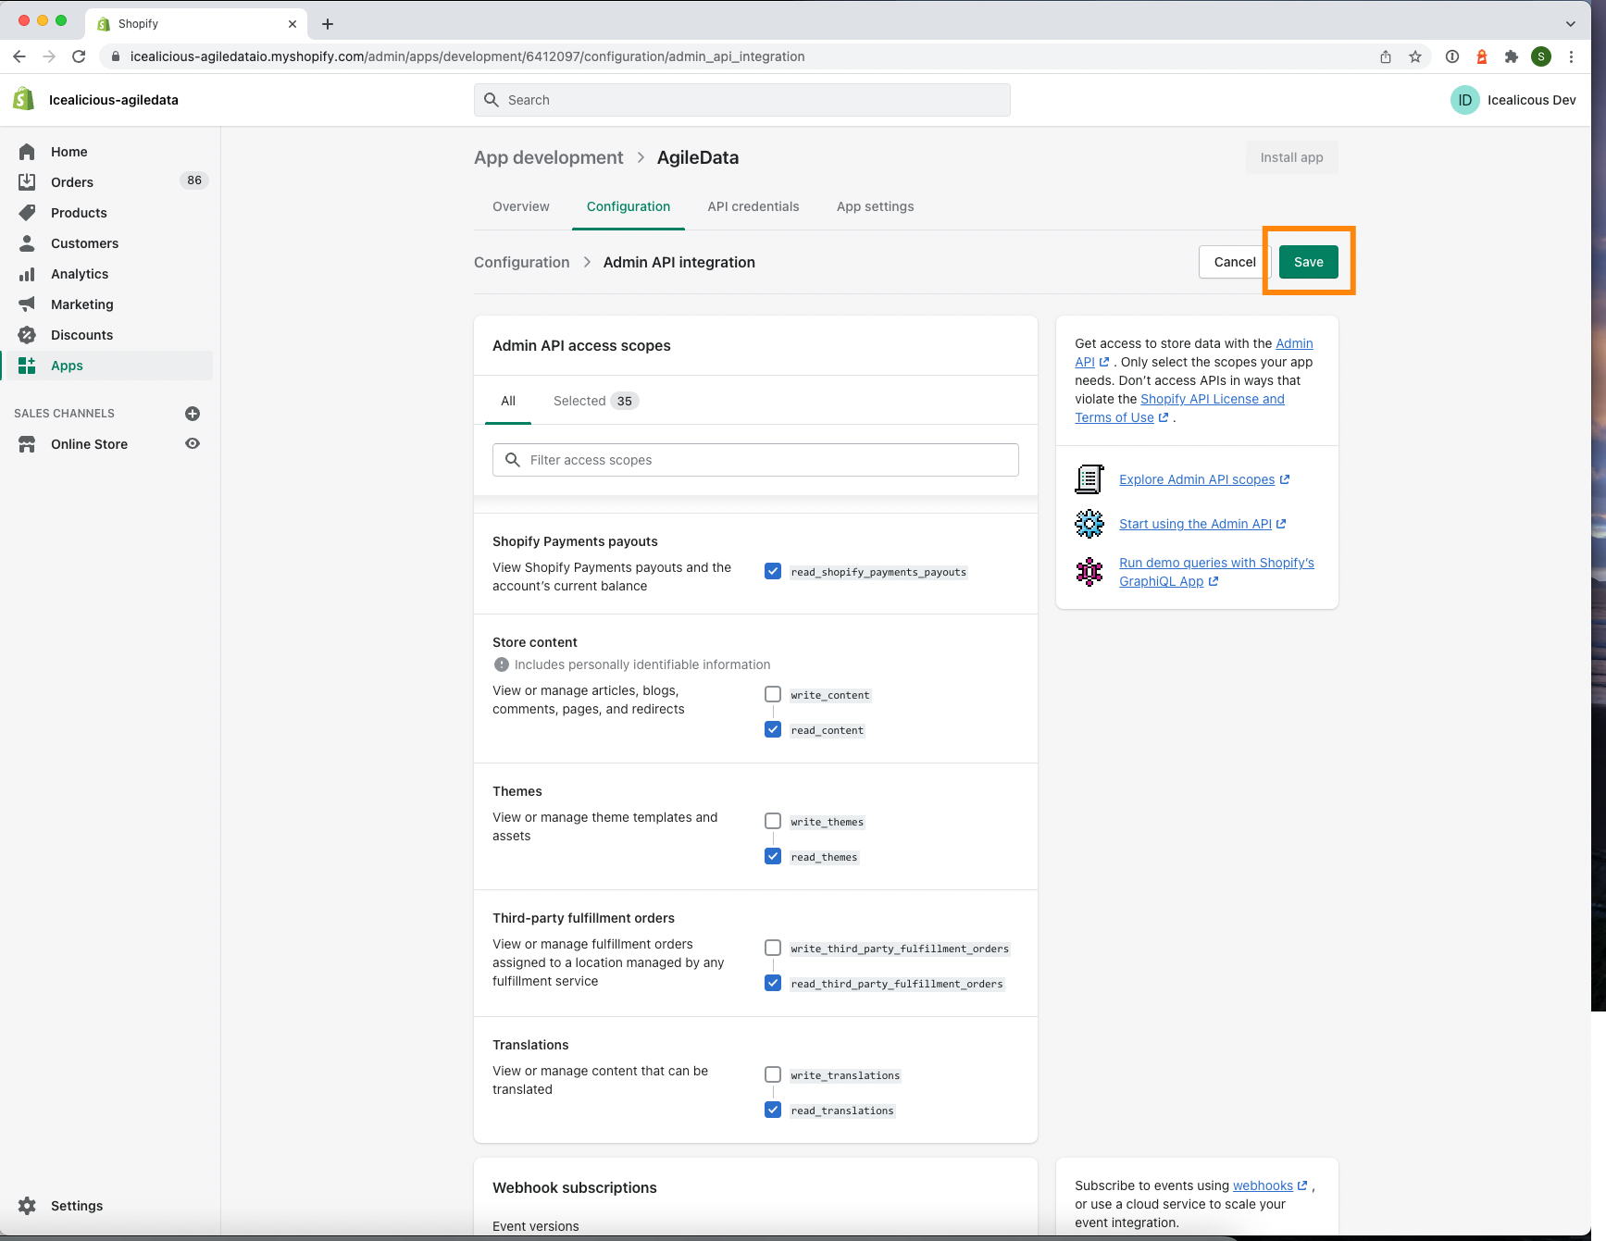Uncheck read_shopify_payments_payouts scope
1606x1241 pixels.
pos(773,571)
